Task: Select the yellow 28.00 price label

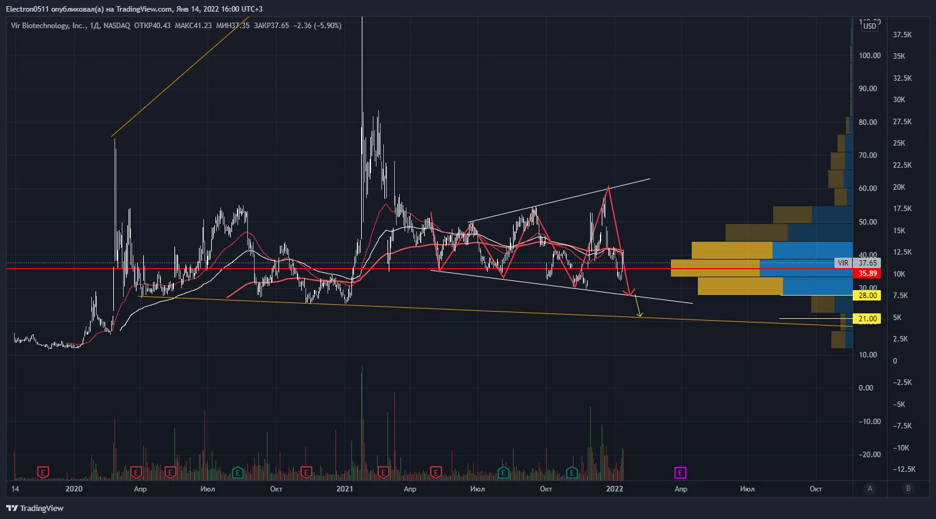Action: point(867,296)
